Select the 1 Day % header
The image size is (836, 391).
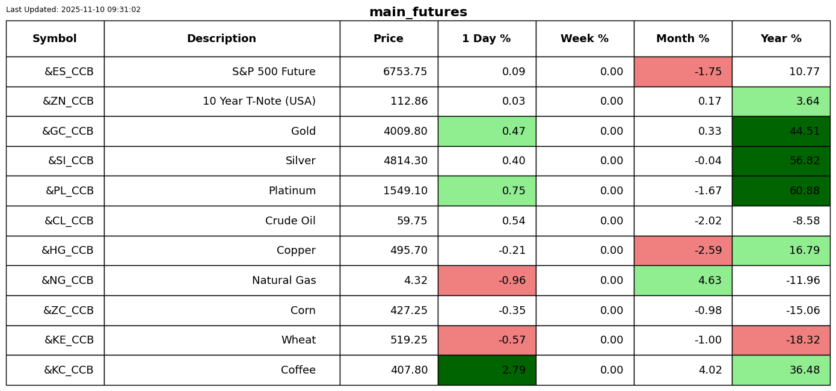point(487,38)
